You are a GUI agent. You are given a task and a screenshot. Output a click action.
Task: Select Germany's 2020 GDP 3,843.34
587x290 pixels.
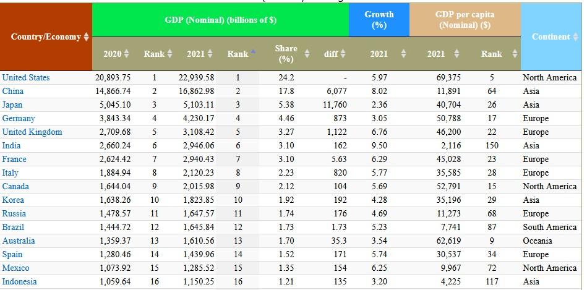click(115, 118)
